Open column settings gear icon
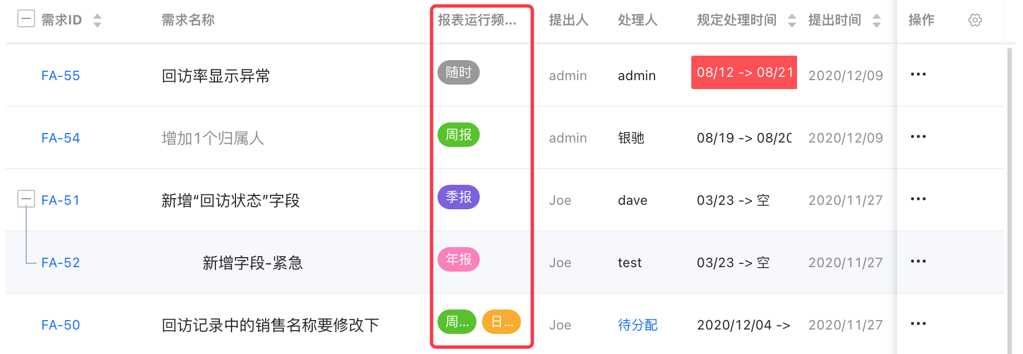Screen dimensions: 1023x354 click(x=975, y=21)
